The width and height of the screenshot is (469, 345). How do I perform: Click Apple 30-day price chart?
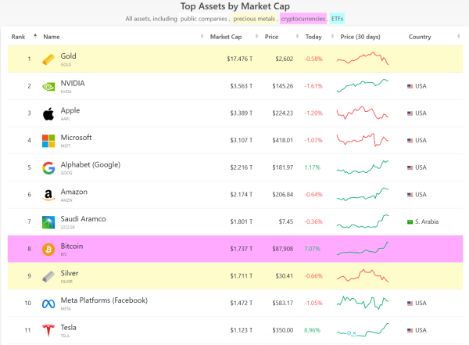pyautogui.click(x=363, y=113)
